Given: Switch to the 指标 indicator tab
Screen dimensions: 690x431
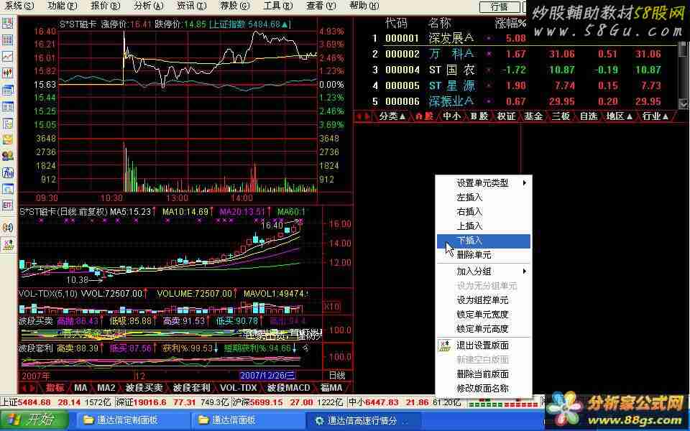Looking at the screenshot, I should (55, 388).
